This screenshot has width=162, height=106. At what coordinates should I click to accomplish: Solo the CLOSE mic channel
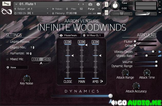tap(66, 42)
